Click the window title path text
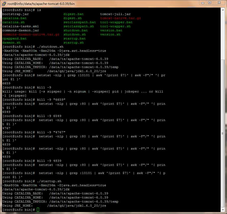Screen dimensions: 227x214 41,4
